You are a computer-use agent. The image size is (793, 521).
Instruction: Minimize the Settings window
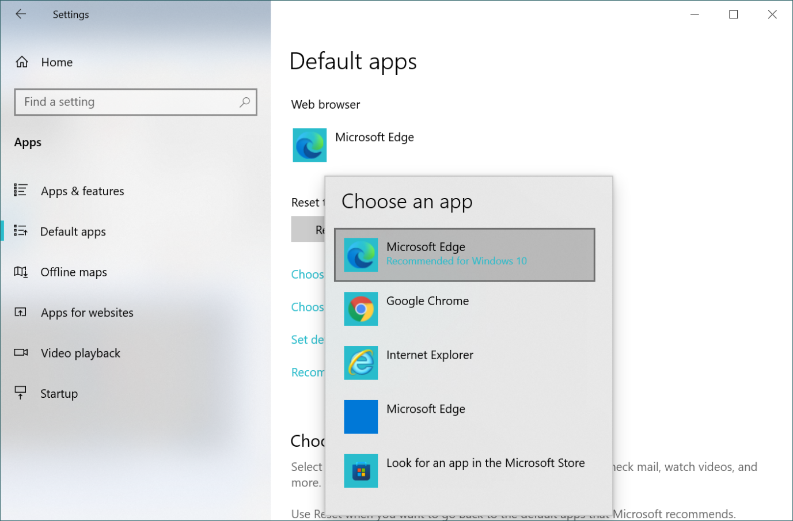695,14
